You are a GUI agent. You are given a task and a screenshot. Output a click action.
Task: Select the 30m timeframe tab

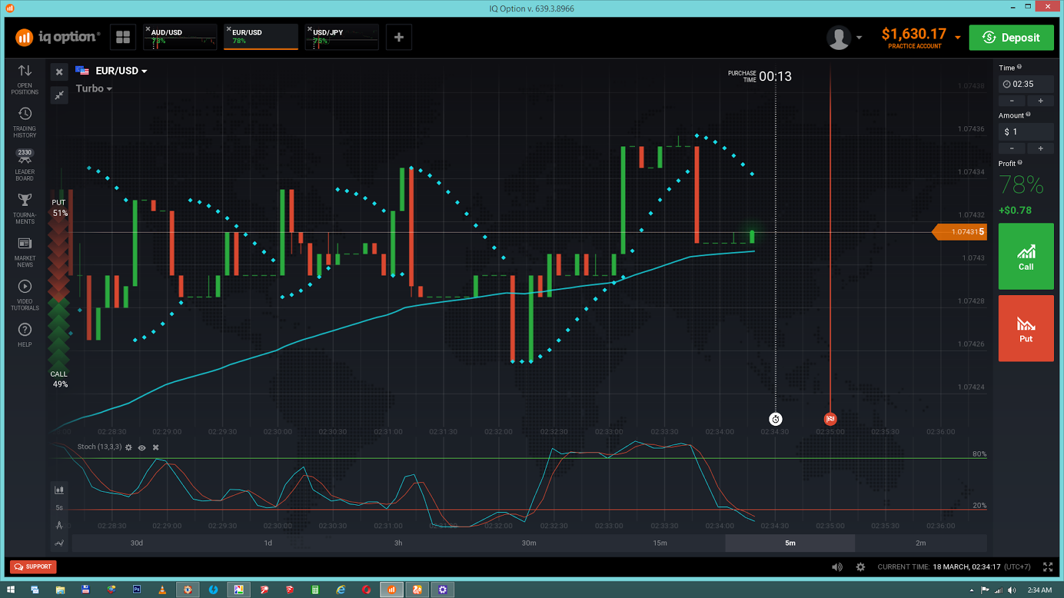(x=529, y=543)
